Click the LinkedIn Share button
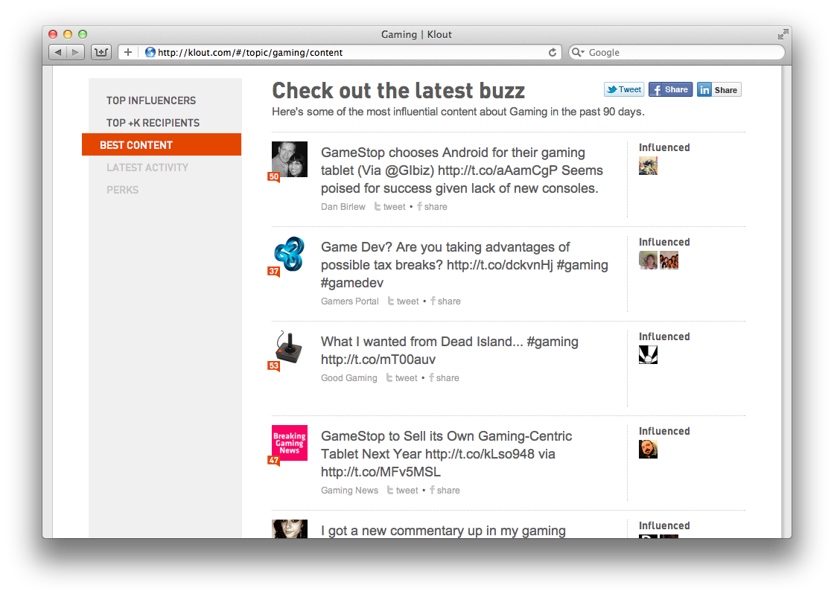 pyautogui.click(x=719, y=89)
